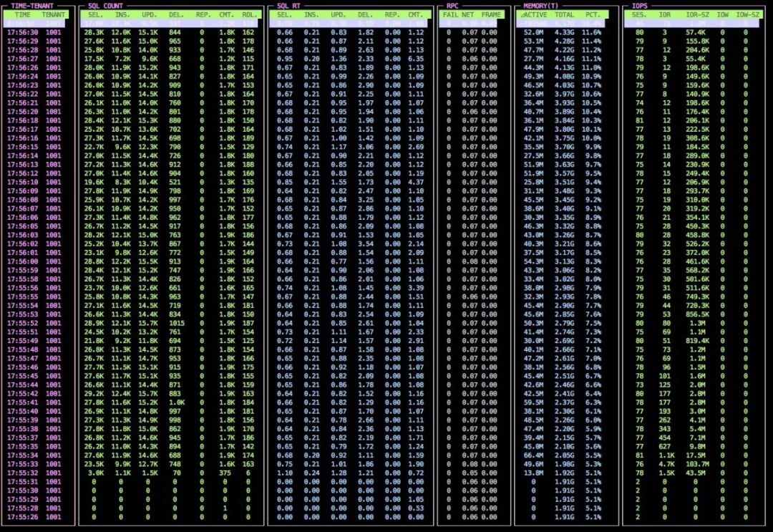The image size is (773, 532).
Task: Click the 43.5M IOR-SZ value
Action: 696,473
